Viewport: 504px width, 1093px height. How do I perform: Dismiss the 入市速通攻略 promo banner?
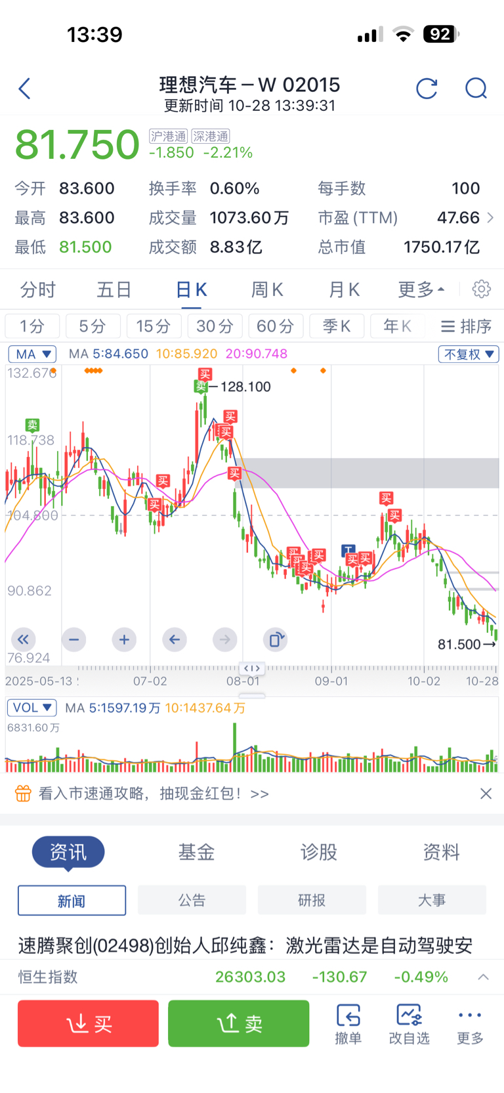486,794
